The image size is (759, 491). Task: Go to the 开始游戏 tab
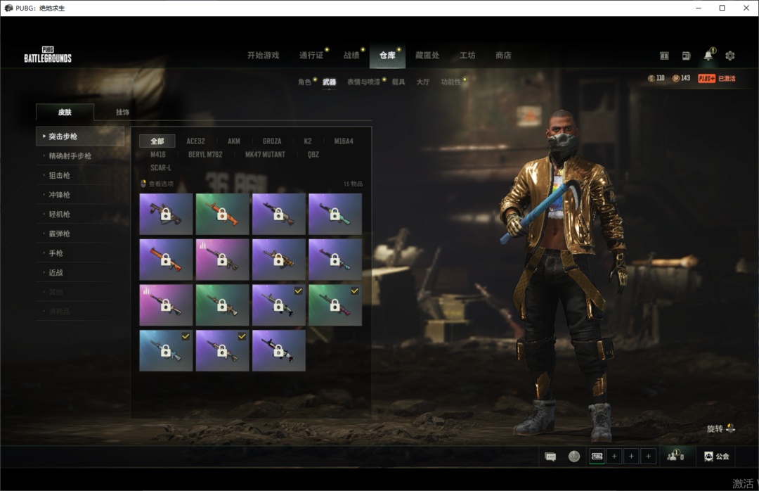coord(264,56)
